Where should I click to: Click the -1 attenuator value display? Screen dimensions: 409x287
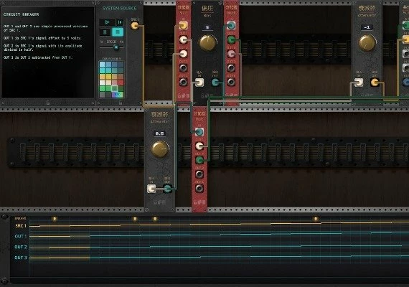(367, 27)
